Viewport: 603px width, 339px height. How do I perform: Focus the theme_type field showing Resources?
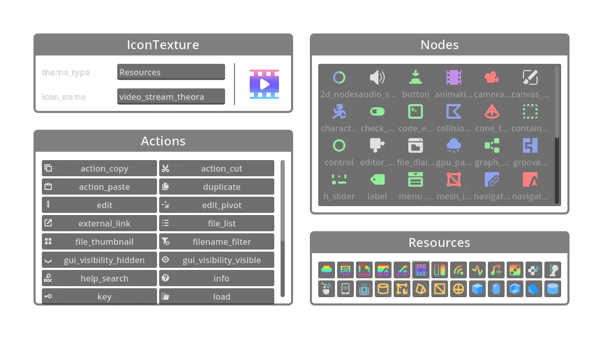171,72
